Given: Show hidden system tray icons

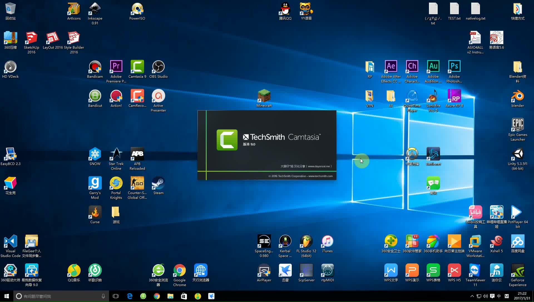Looking at the screenshot, I should pyautogui.click(x=472, y=296).
